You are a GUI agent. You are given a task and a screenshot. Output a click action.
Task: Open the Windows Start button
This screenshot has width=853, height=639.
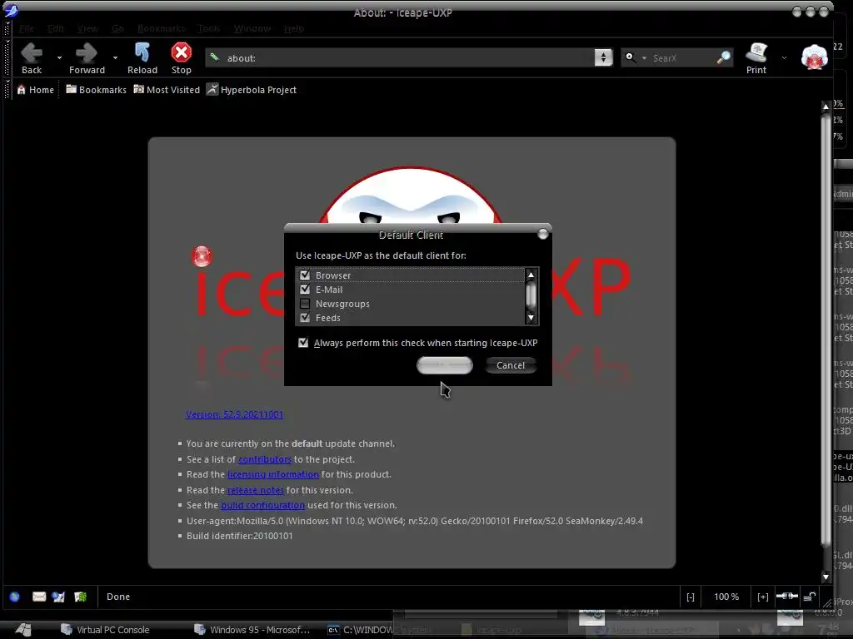pyautogui.click(x=22, y=630)
